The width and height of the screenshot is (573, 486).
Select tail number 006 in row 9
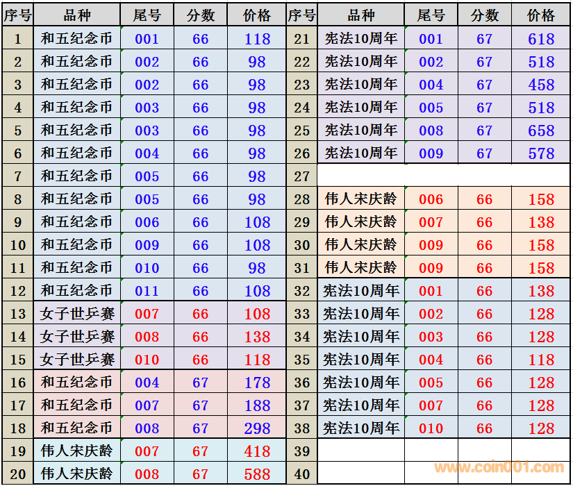(x=147, y=222)
